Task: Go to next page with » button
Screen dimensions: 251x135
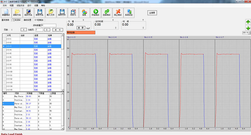Action: pos(47,30)
